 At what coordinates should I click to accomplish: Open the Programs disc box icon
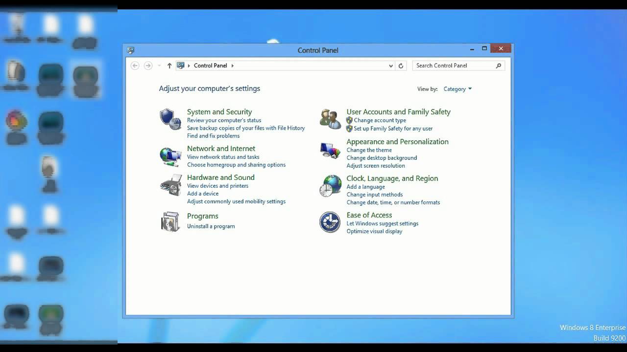[170, 221]
